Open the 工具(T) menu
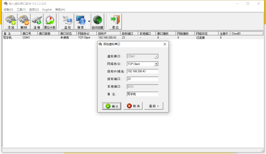 click(x=21, y=10)
